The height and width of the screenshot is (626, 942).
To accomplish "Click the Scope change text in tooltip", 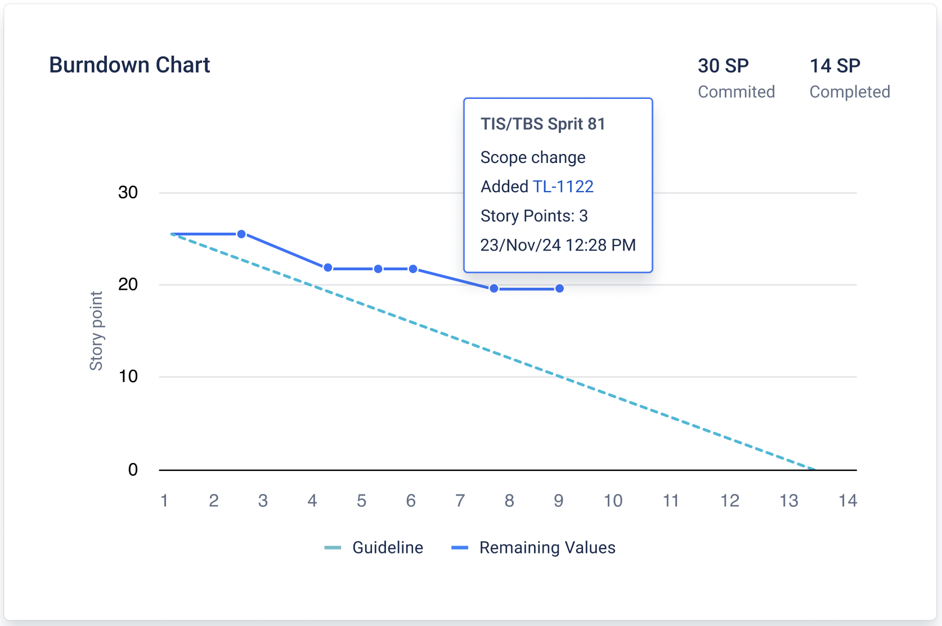I will point(532,157).
